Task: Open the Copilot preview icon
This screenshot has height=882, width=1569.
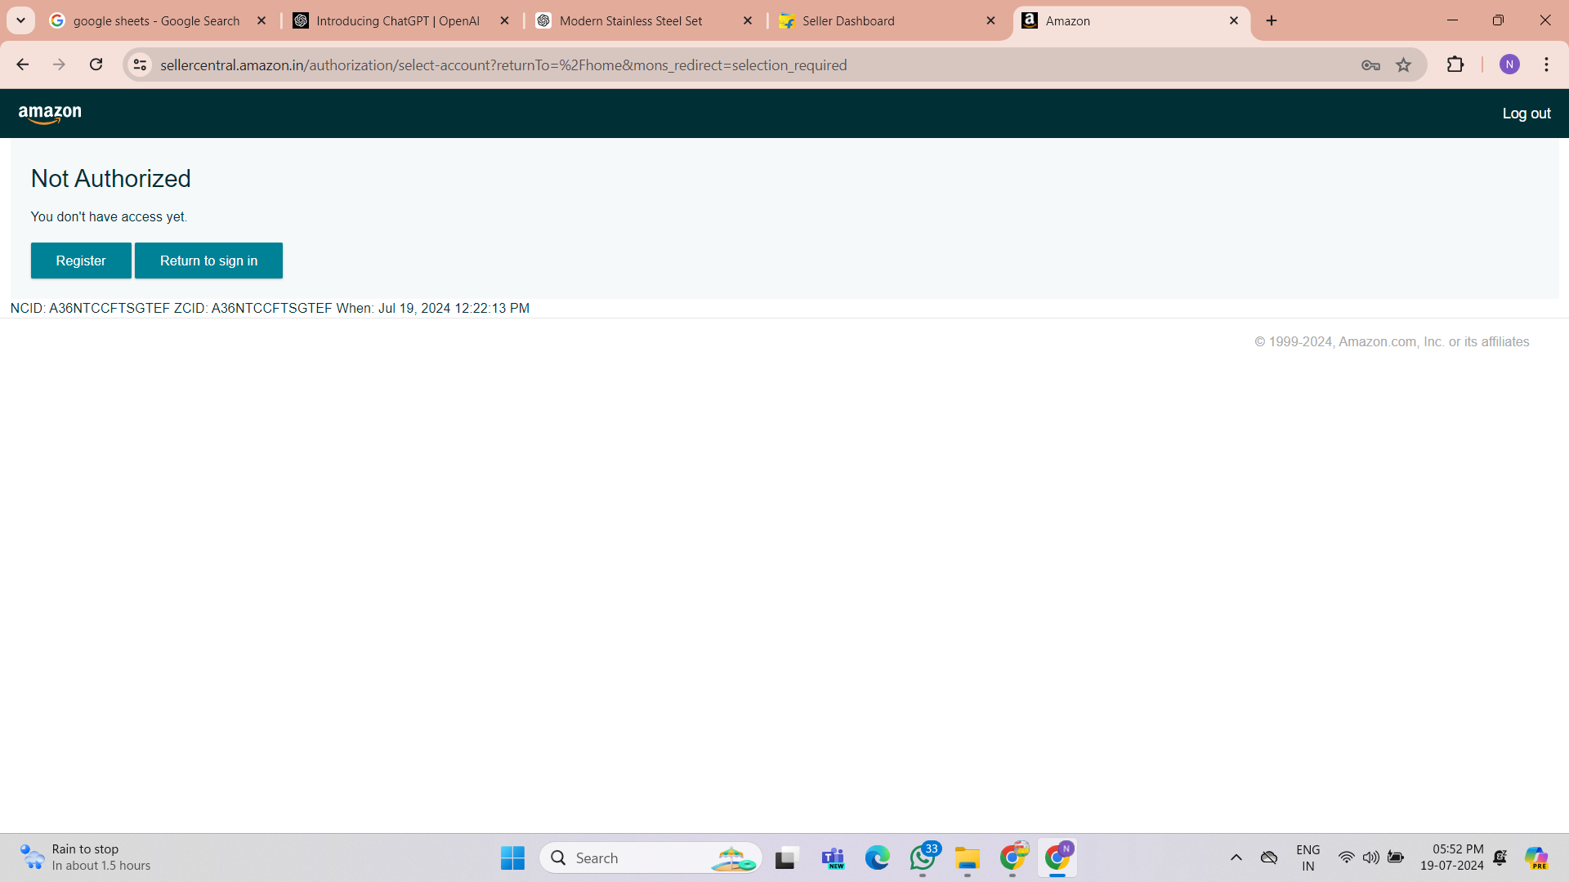Action: 1536,857
